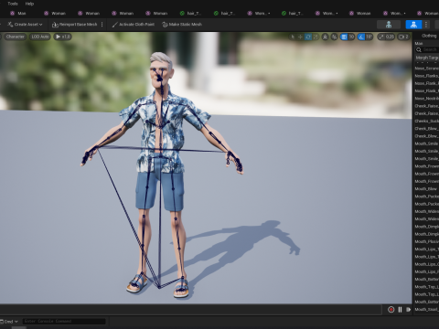The width and height of the screenshot is (439, 329).
Task: Select the Cheeks_Suck morph target
Action: coord(426,121)
